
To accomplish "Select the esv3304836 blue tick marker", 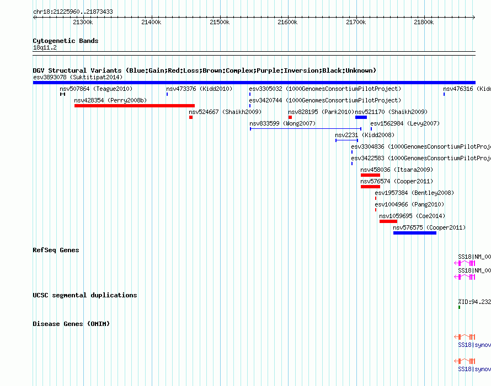I will (352, 152).
